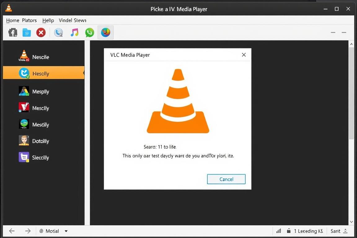Open the Home menu

click(12, 20)
